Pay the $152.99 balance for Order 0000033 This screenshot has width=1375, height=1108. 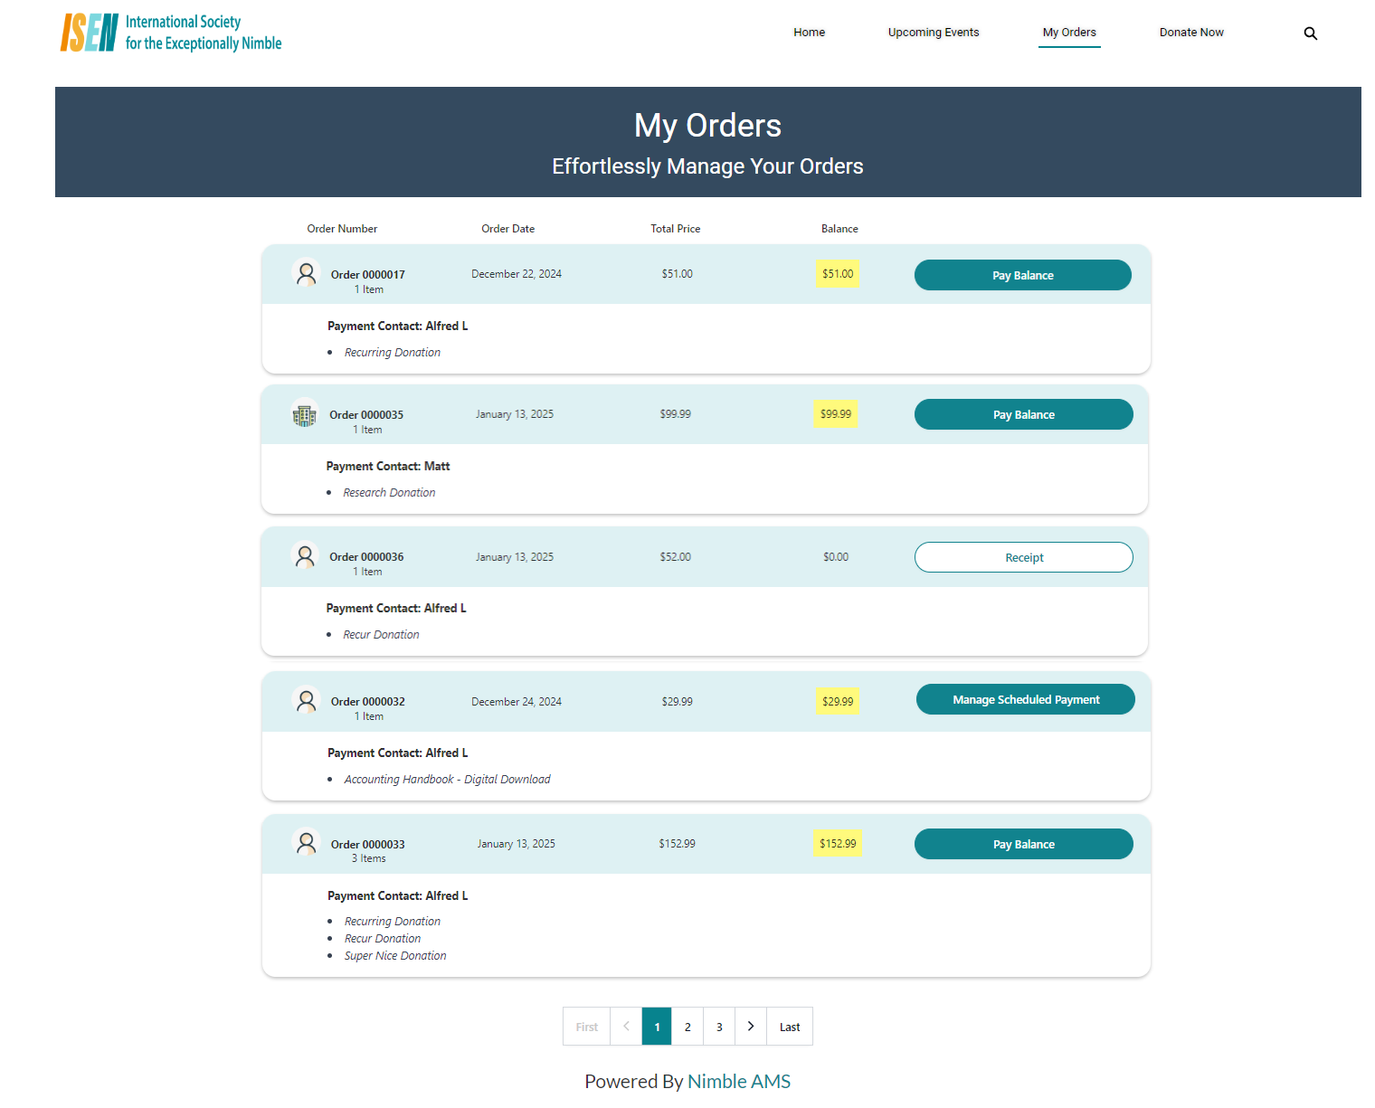pyautogui.click(x=1023, y=844)
